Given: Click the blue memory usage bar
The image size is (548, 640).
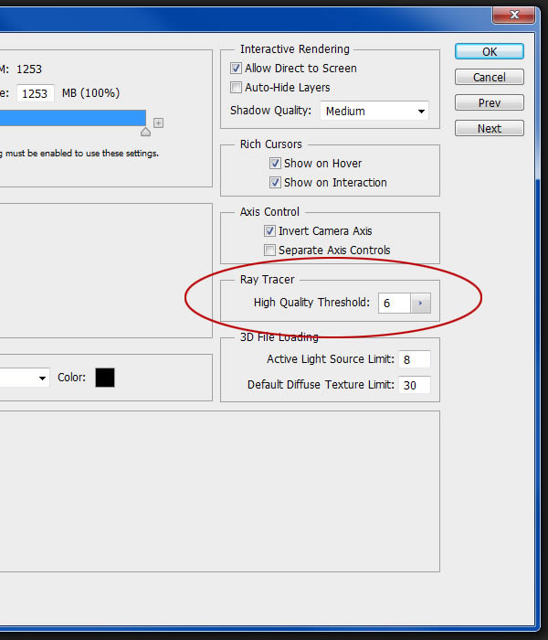Looking at the screenshot, I should (x=73, y=118).
